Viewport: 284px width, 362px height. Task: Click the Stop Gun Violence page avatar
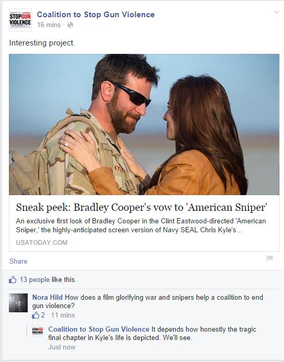pyautogui.click(x=20, y=20)
